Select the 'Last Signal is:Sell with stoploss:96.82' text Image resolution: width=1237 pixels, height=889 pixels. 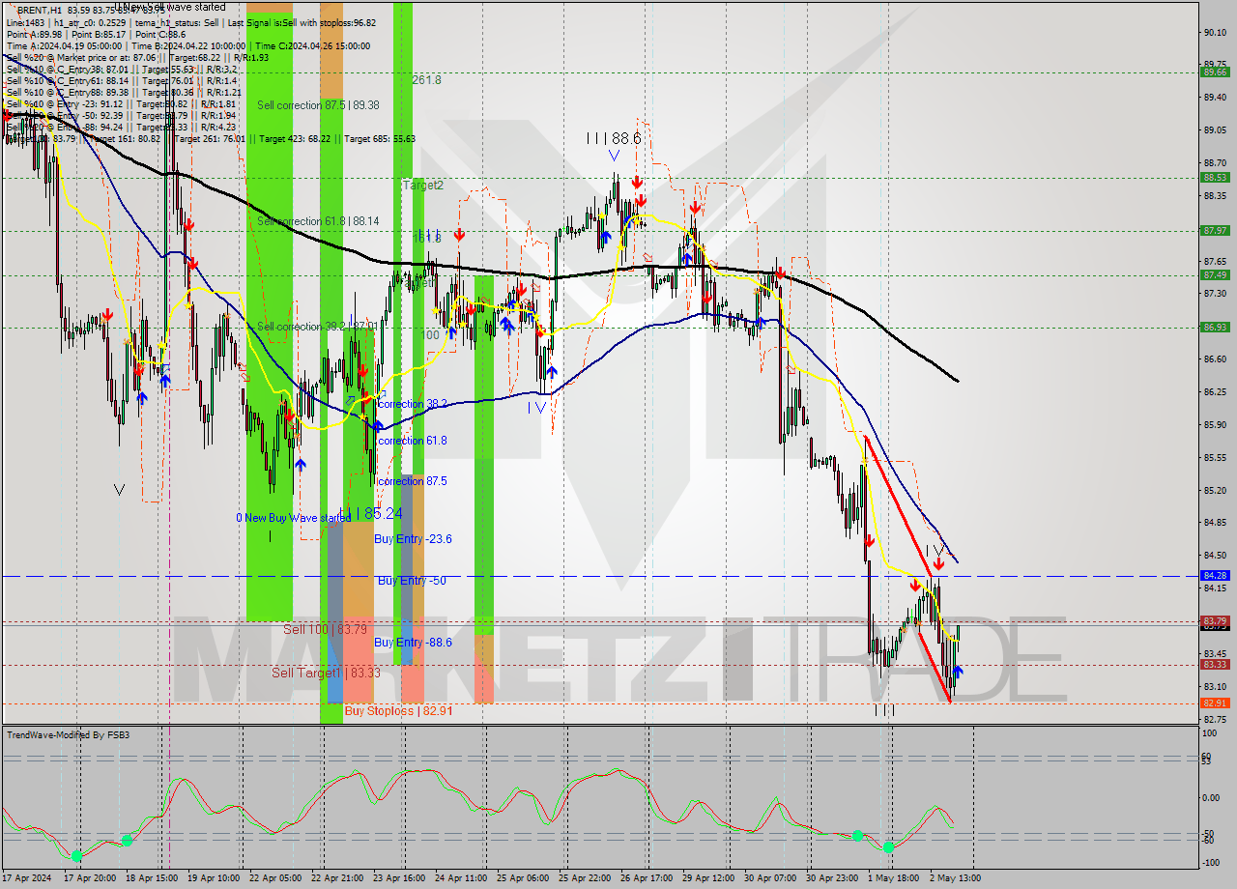pos(302,22)
